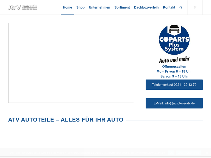The width and height of the screenshot is (211, 158).
Task: Go to the Home menu item
Action: 67,7
